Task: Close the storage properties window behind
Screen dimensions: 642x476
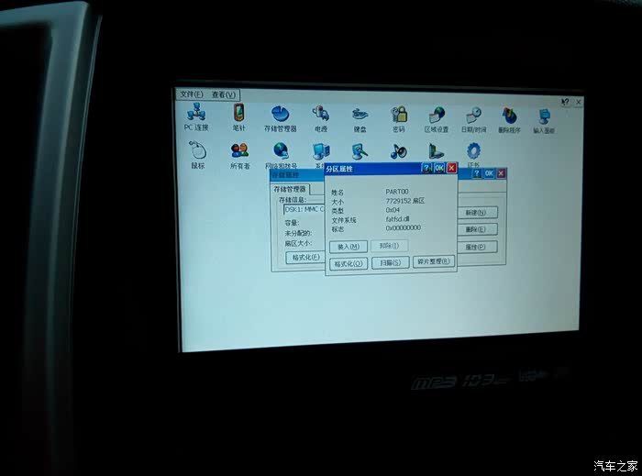Action: [501, 173]
